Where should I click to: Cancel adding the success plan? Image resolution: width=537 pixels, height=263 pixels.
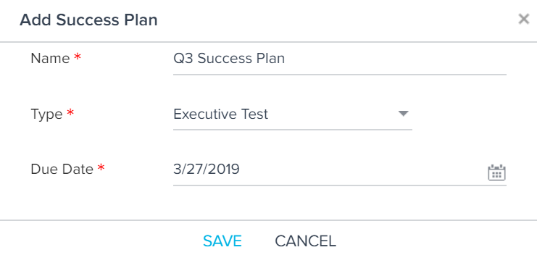coord(306,241)
